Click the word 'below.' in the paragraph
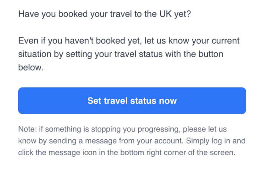Image resolution: width=265 pixels, height=172 pixels. [x=31, y=67]
